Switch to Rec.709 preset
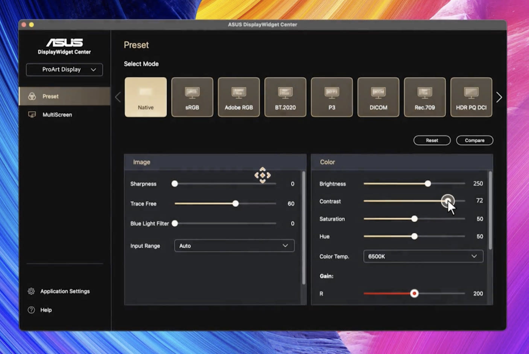Image resolution: width=529 pixels, height=354 pixels. point(424,97)
